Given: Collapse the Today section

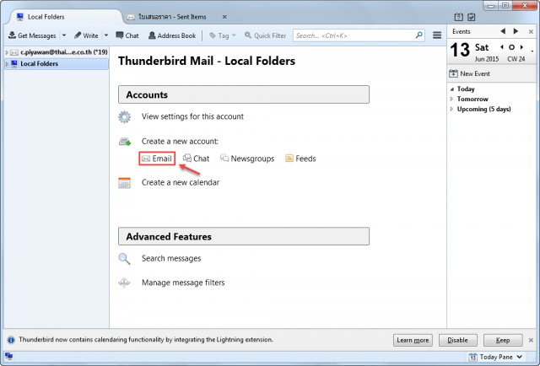Looking at the screenshot, I should pyautogui.click(x=452, y=89).
